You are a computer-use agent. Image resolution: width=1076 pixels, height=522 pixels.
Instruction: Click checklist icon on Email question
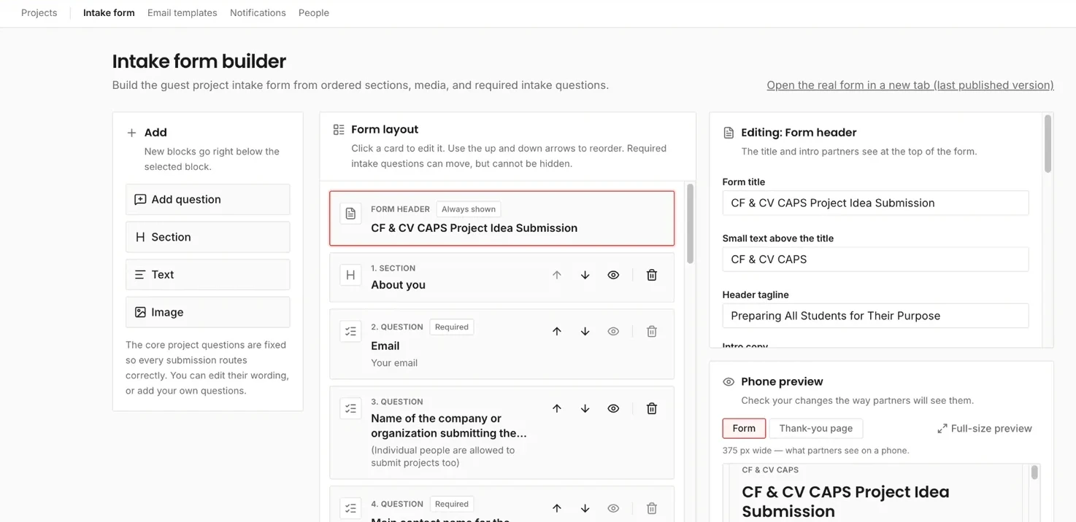[x=350, y=331]
